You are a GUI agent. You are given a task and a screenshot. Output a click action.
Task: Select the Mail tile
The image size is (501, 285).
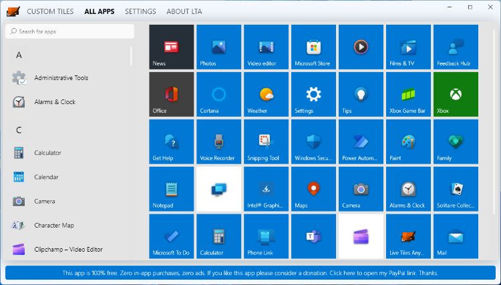tap(456, 236)
